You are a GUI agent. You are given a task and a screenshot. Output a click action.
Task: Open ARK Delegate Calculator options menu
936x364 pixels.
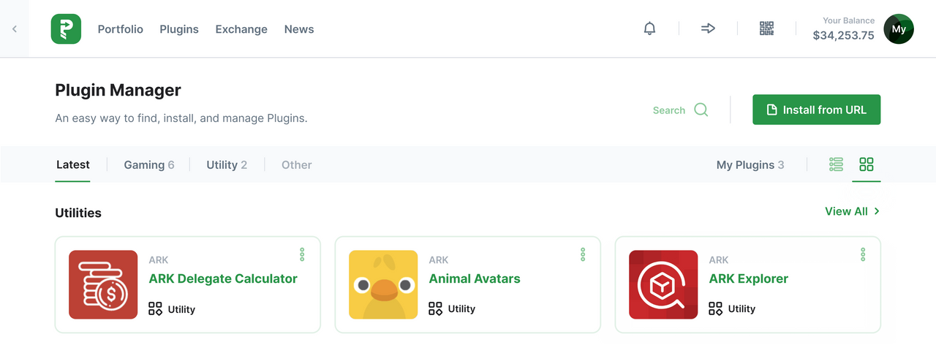pos(302,254)
